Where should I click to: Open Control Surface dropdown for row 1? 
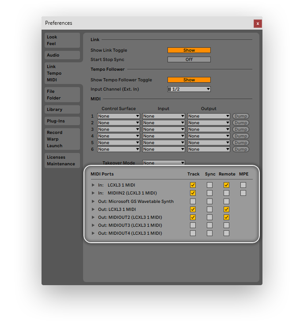118,116
